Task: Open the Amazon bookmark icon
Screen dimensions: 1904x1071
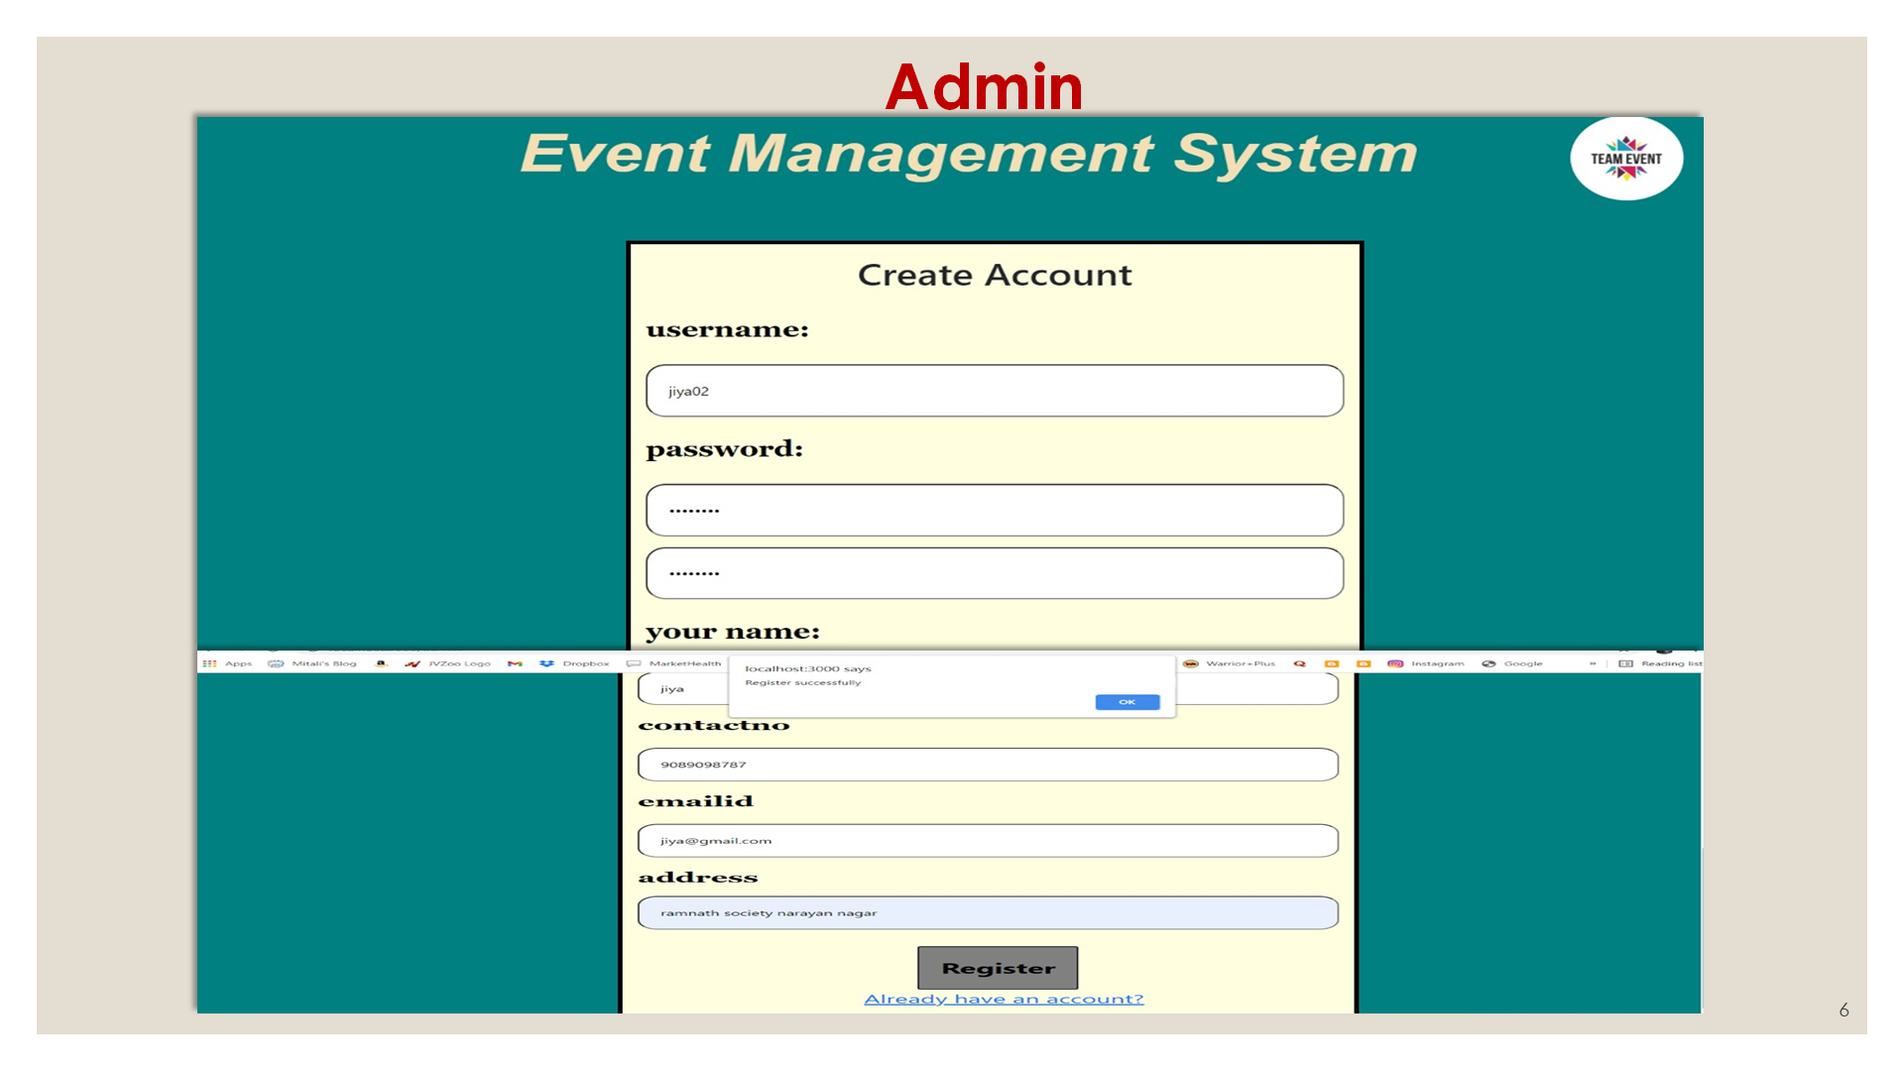Action: 381,663
